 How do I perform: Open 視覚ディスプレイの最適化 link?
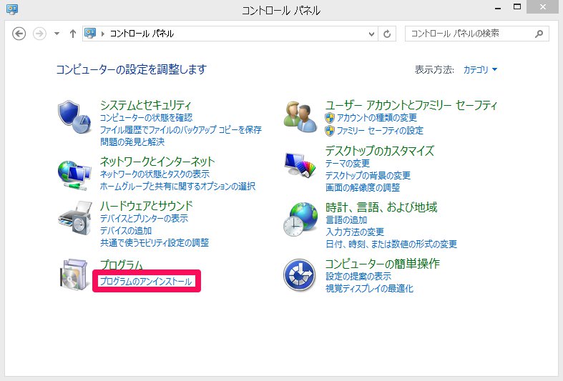(x=369, y=289)
